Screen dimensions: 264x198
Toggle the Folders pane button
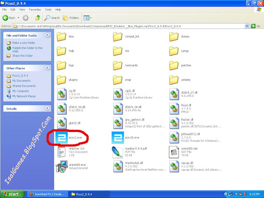pyautogui.click(x=71, y=18)
